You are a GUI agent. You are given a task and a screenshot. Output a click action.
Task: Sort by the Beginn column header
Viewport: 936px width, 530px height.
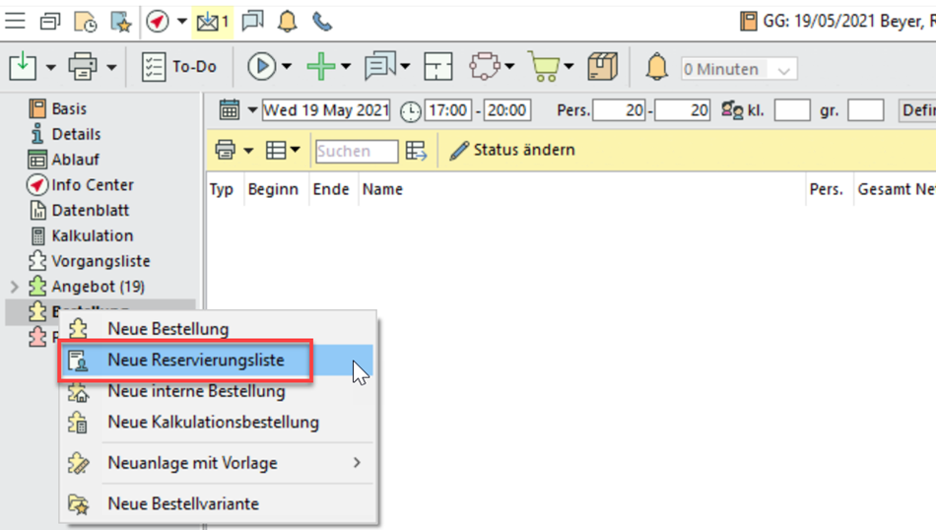(x=273, y=189)
